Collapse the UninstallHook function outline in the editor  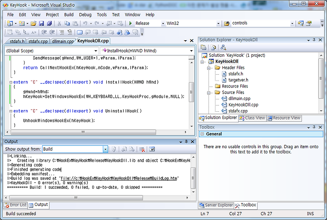click(11, 111)
